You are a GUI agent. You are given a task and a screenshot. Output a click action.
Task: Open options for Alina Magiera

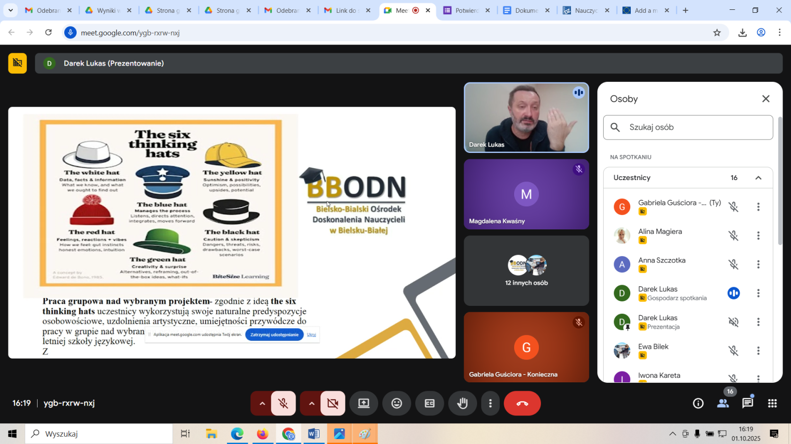tap(758, 236)
